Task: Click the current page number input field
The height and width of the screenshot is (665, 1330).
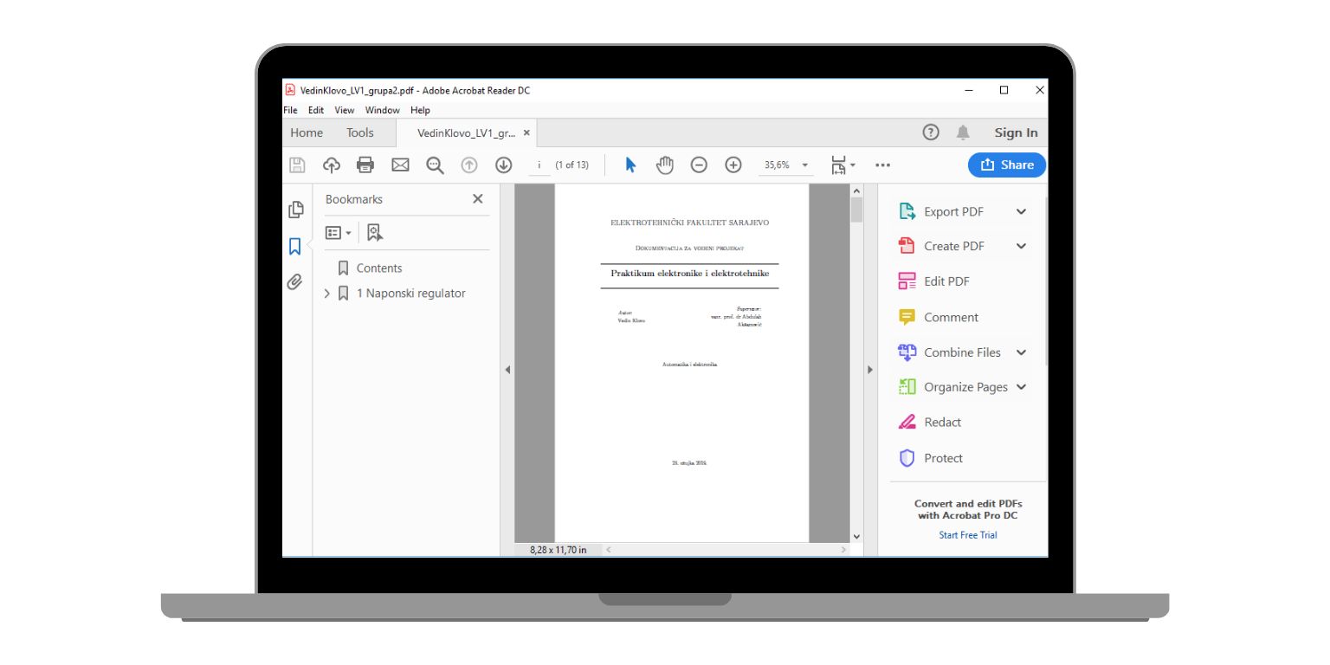Action: tap(539, 165)
